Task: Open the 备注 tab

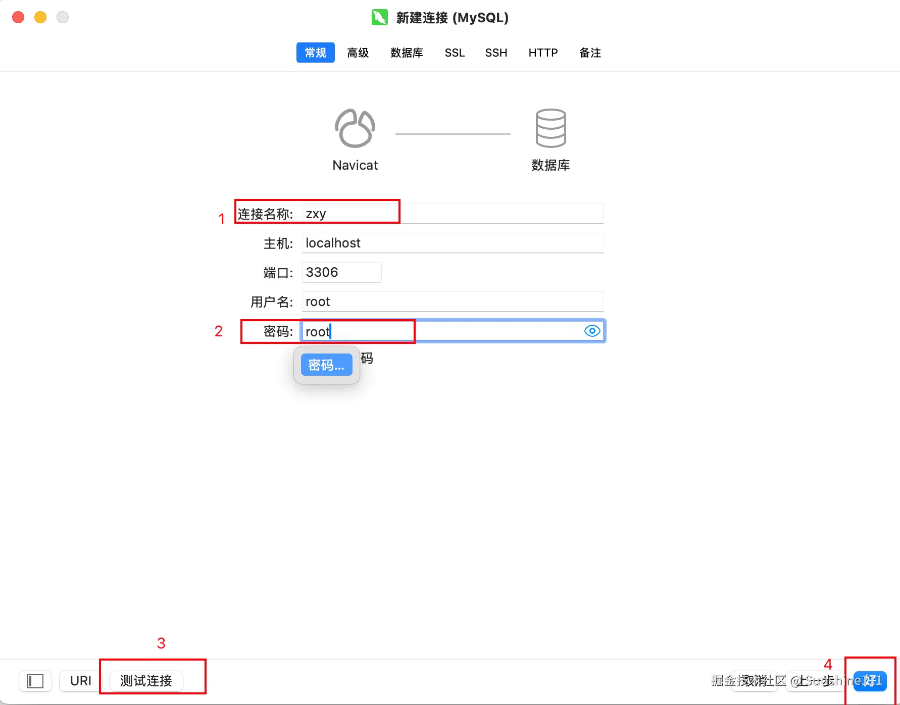Action: click(x=590, y=53)
